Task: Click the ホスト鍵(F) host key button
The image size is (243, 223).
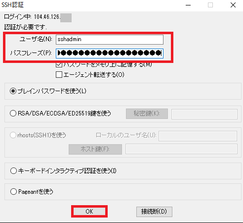Action: (x=95, y=149)
